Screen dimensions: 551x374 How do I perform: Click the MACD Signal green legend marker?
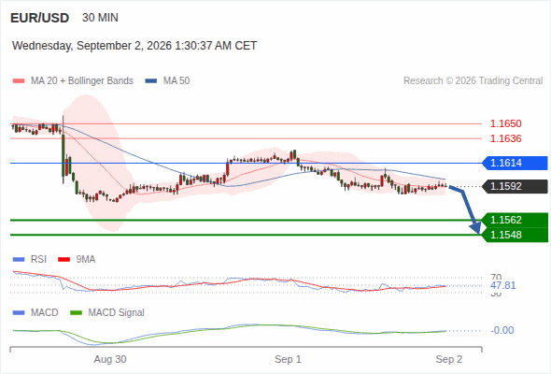76,313
